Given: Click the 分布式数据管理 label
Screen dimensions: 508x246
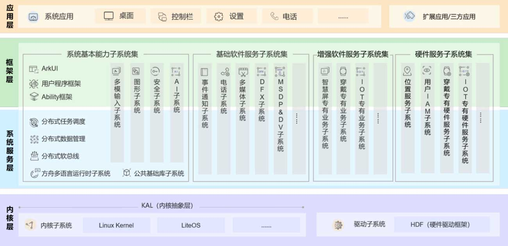Looking at the screenshot, I should (63, 139).
